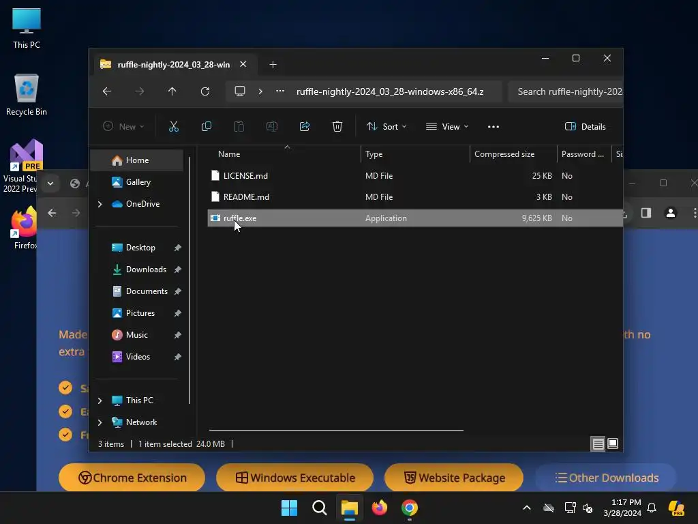Go up one folder level with up arrow

[172, 91]
